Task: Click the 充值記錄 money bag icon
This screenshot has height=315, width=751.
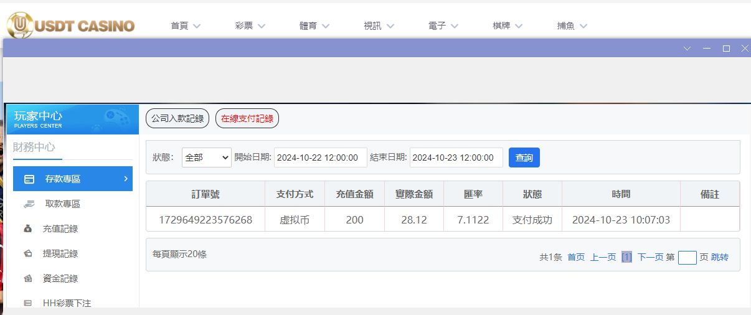Action: 27,229
